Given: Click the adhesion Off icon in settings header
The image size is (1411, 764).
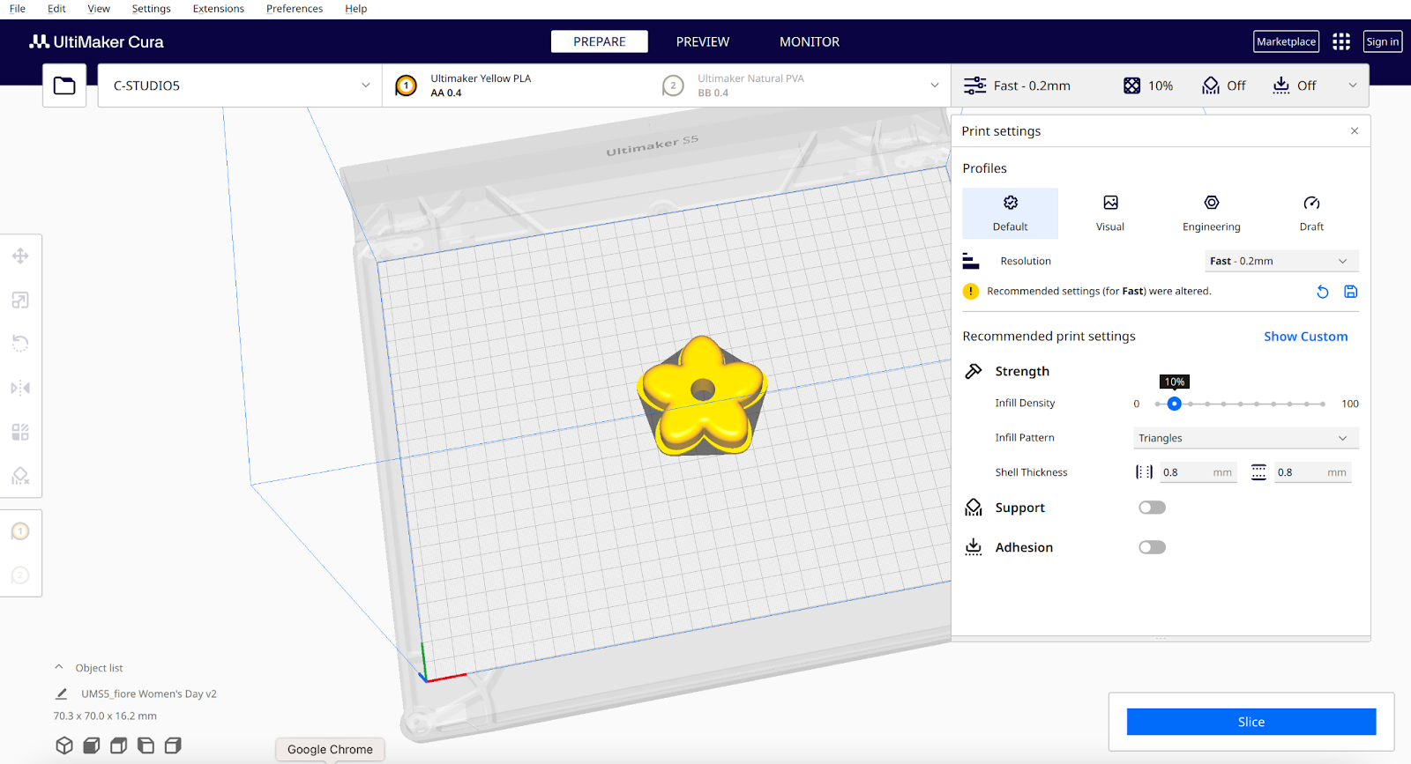Looking at the screenshot, I should pyautogui.click(x=1281, y=85).
